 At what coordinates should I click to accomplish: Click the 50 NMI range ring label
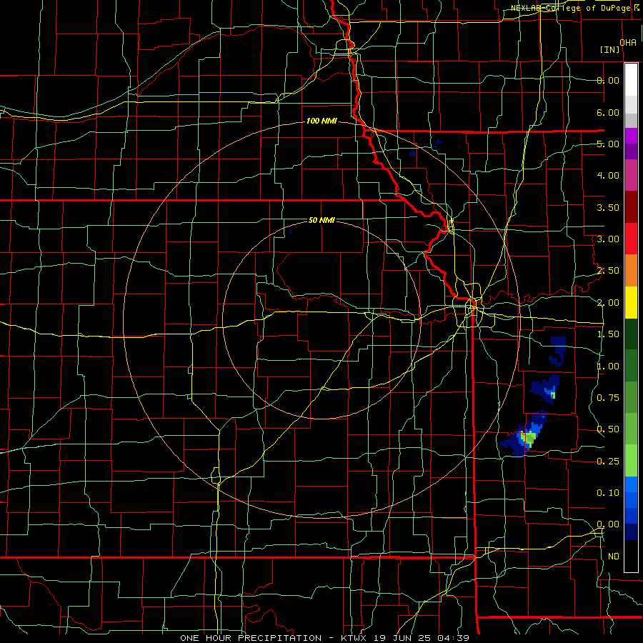pos(321,220)
